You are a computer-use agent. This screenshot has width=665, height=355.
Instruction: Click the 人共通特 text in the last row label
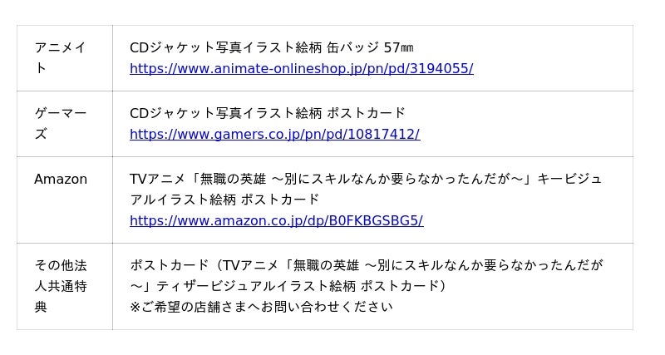(x=61, y=286)
